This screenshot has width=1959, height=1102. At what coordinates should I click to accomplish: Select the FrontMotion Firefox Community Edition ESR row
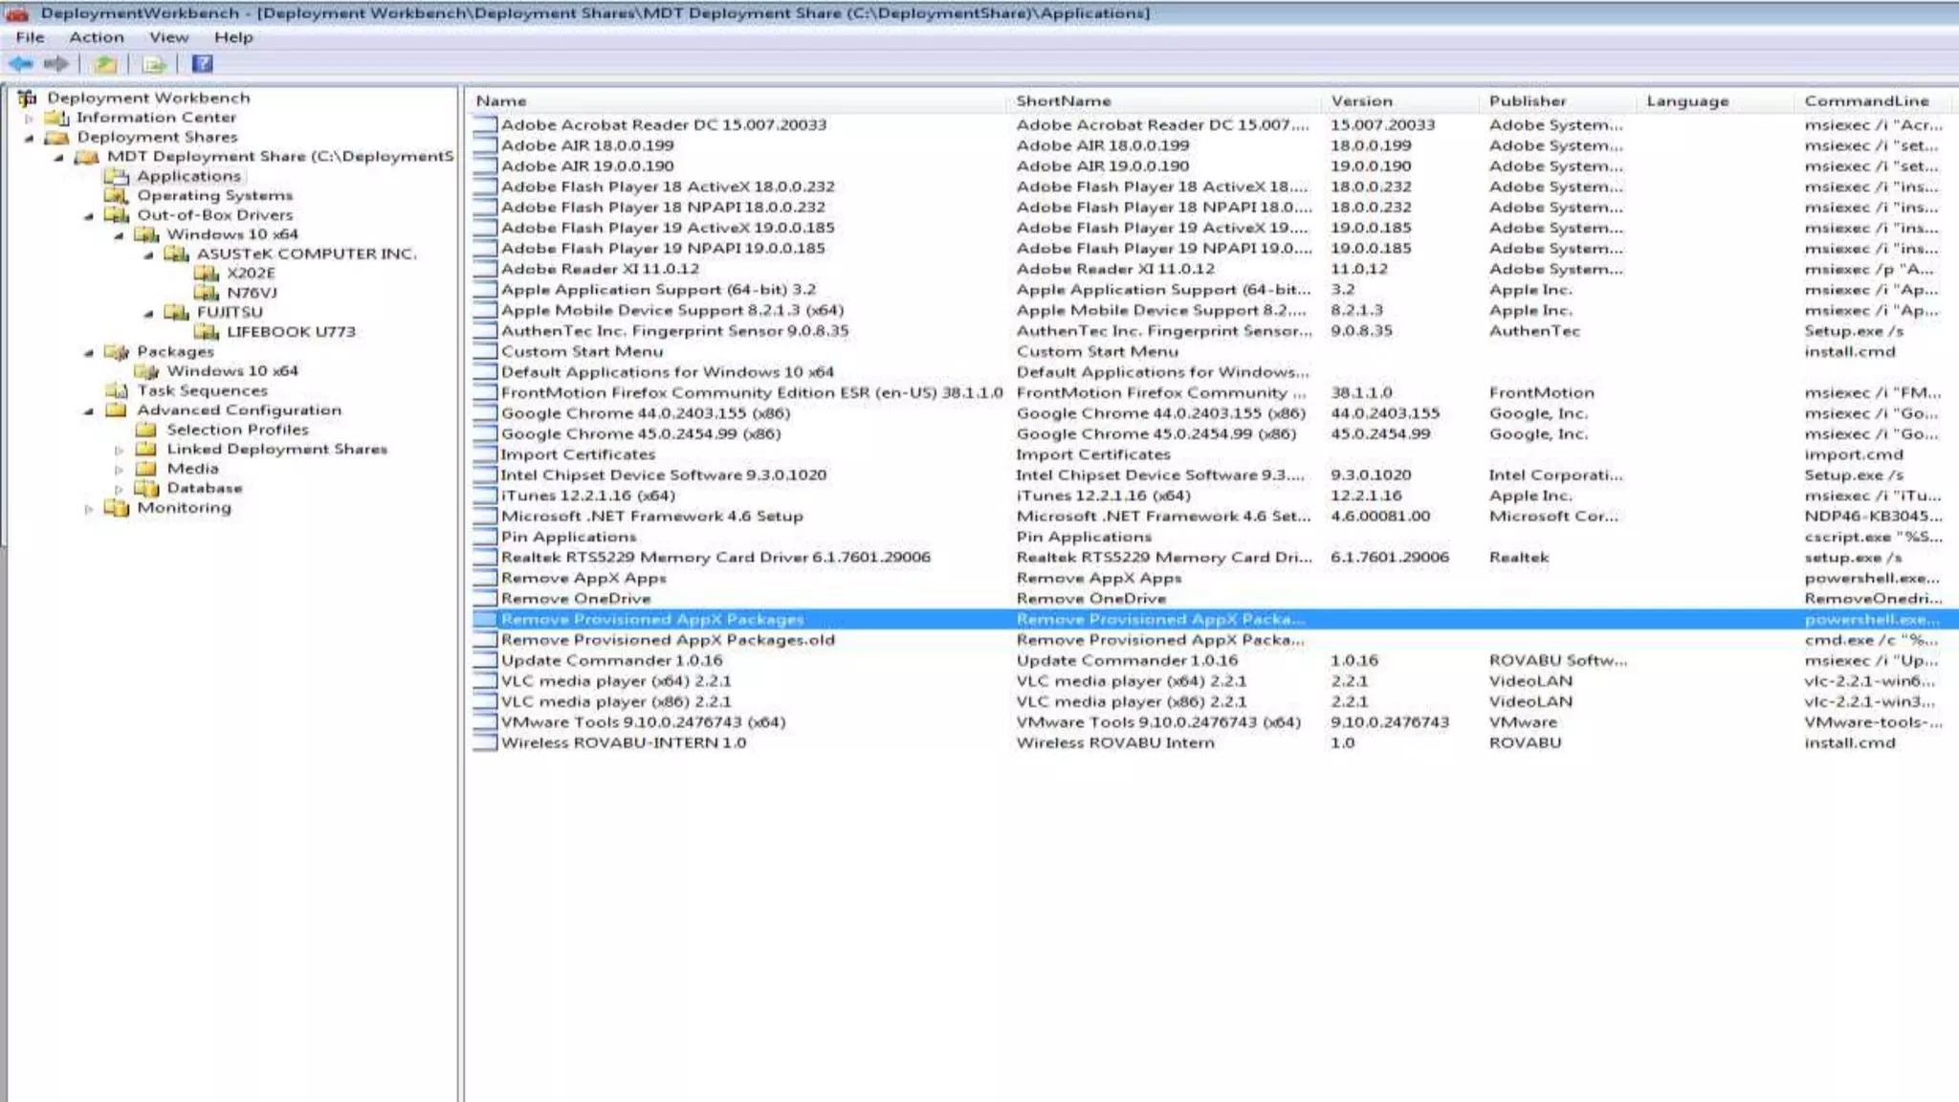pos(1213,393)
